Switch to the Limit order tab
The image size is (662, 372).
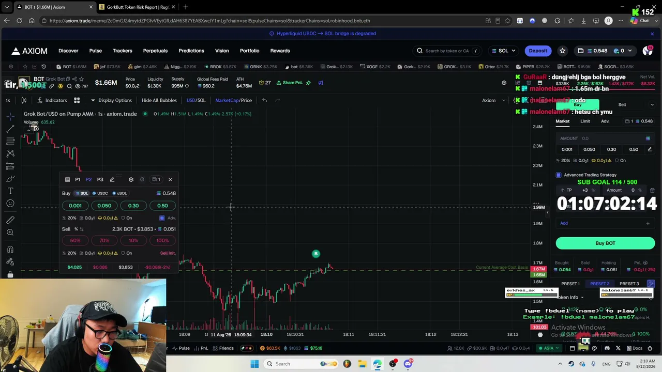click(585, 121)
